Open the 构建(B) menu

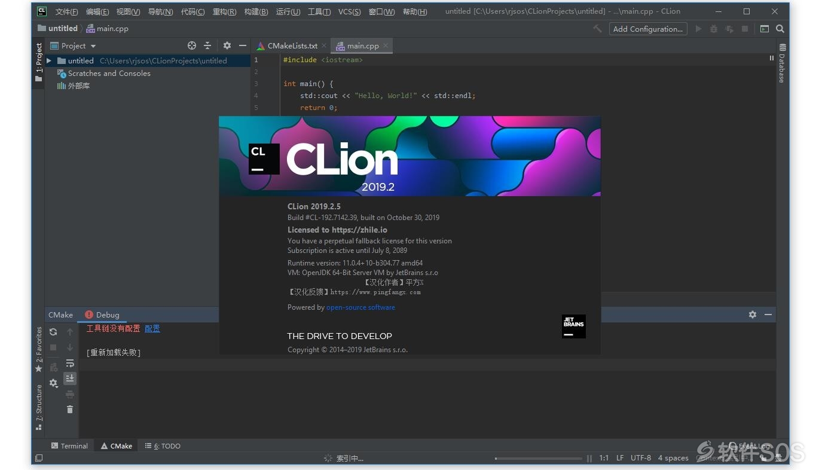(x=256, y=11)
